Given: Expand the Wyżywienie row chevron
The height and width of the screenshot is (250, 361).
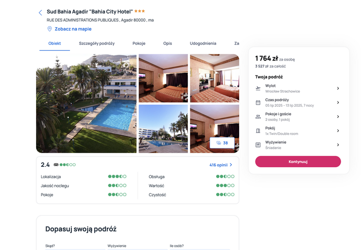Looking at the screenshot, I should [x=338, y=145].
